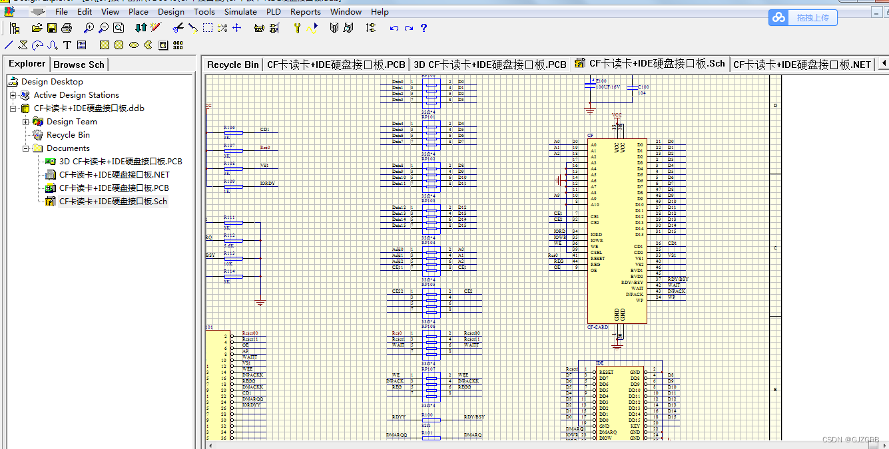Print the schematic via the Print icon
889x449 pixels.
[66, 27]
